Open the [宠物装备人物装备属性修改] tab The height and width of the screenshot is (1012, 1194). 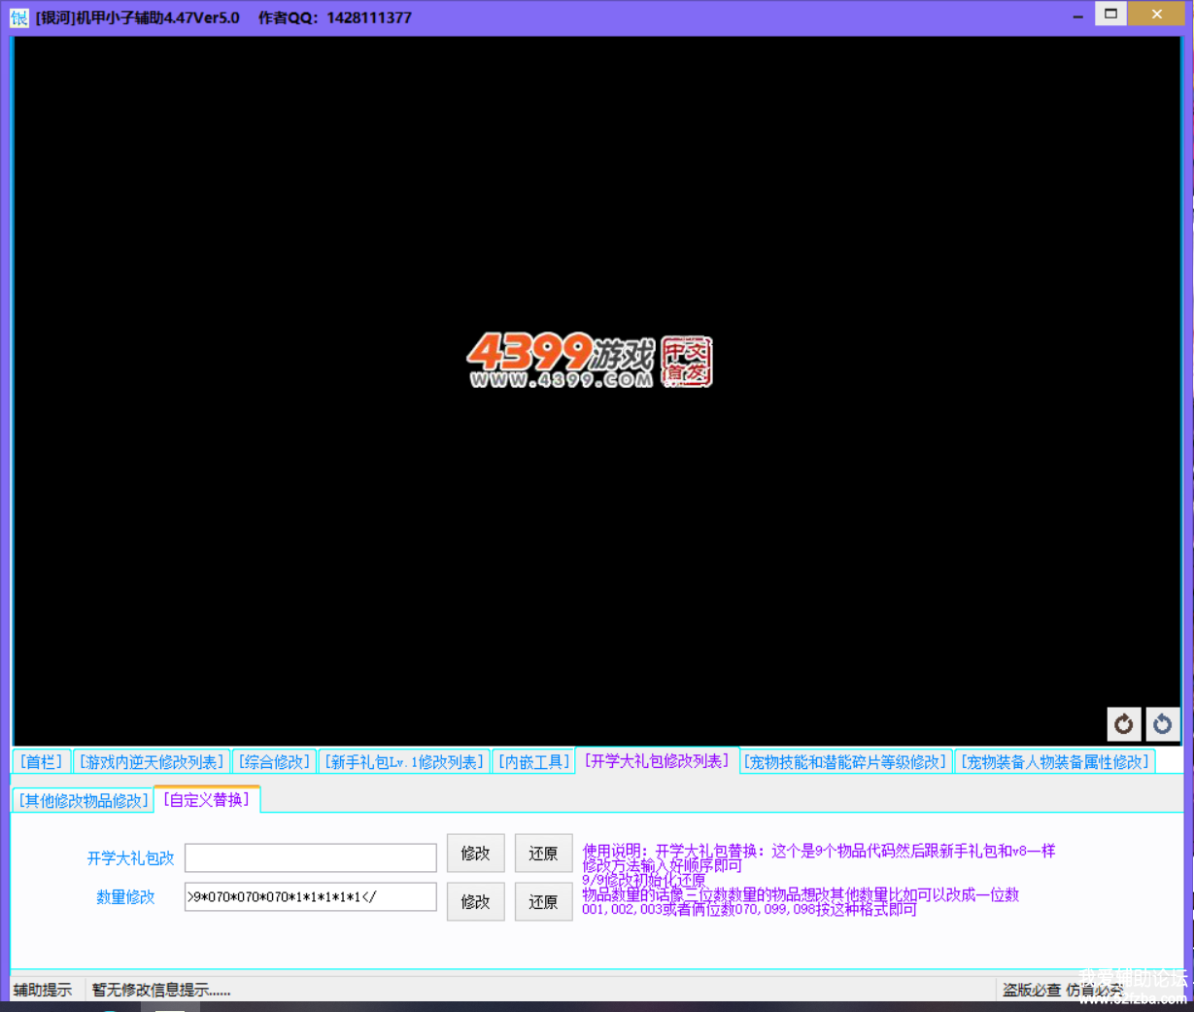[x=1055, y=762]
